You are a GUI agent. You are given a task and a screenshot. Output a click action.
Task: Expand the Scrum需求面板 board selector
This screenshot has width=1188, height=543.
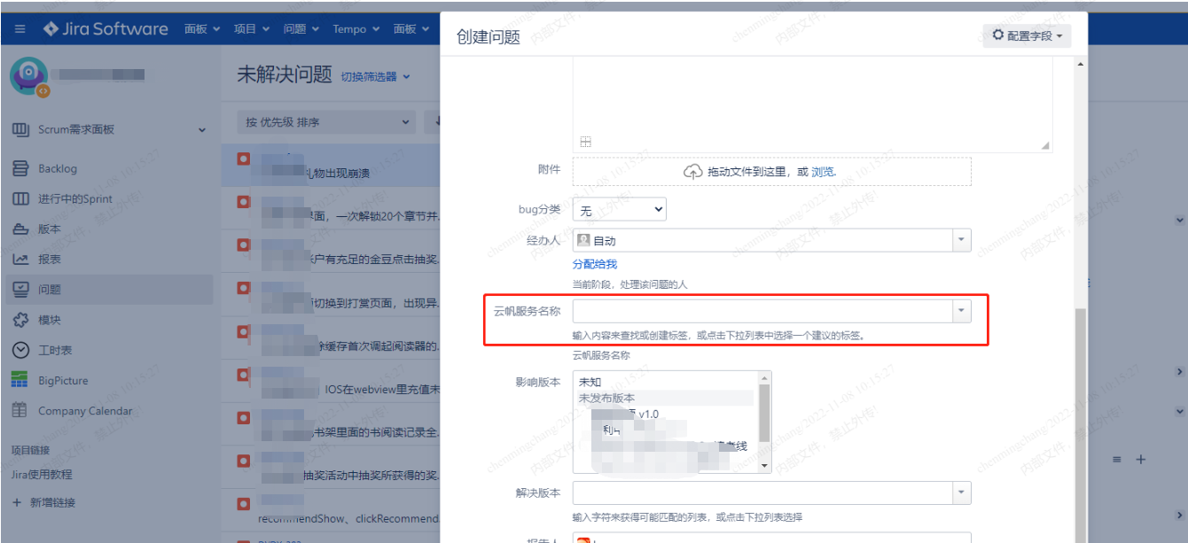pos(202,130)
